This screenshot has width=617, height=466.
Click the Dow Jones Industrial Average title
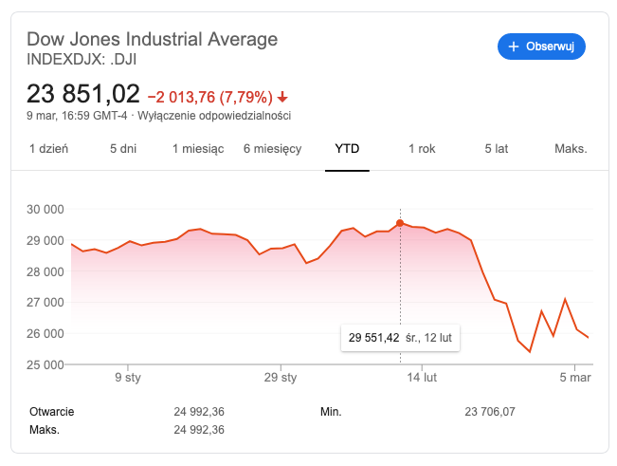coord(153,39)
